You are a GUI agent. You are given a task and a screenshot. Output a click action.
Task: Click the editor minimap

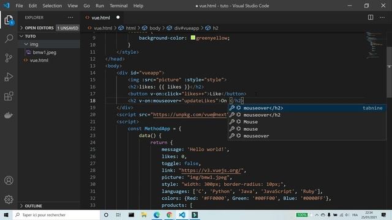click(374, 45)
